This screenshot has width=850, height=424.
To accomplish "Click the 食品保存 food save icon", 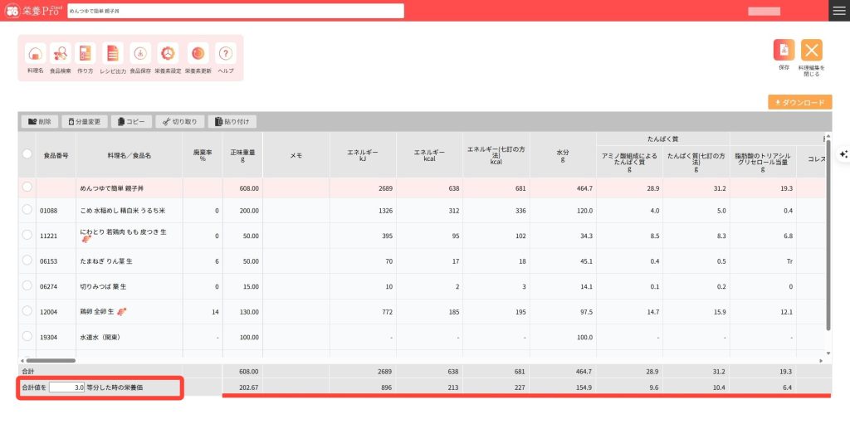I will click(140, 54).
